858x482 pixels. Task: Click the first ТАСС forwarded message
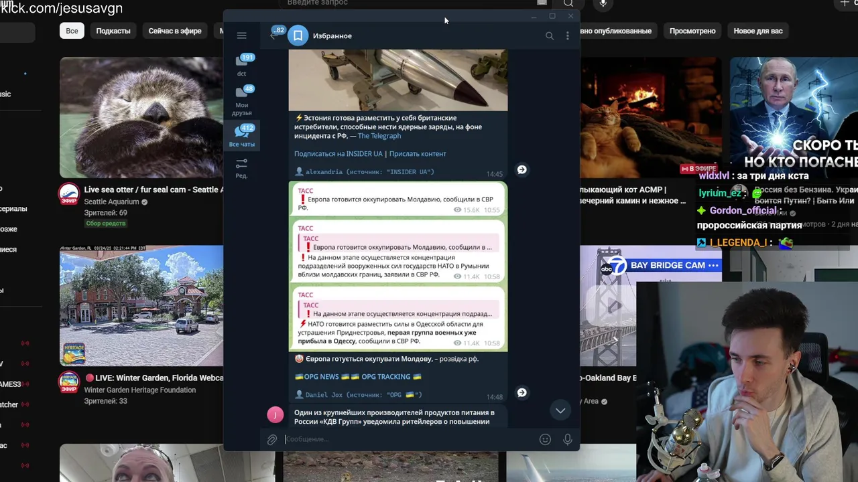[398, 199]
